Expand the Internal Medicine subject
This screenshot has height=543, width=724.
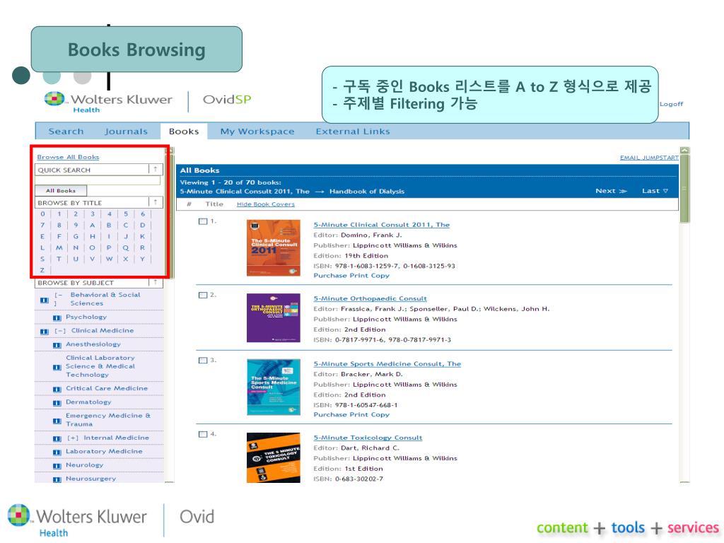click(x=73, y=438)
